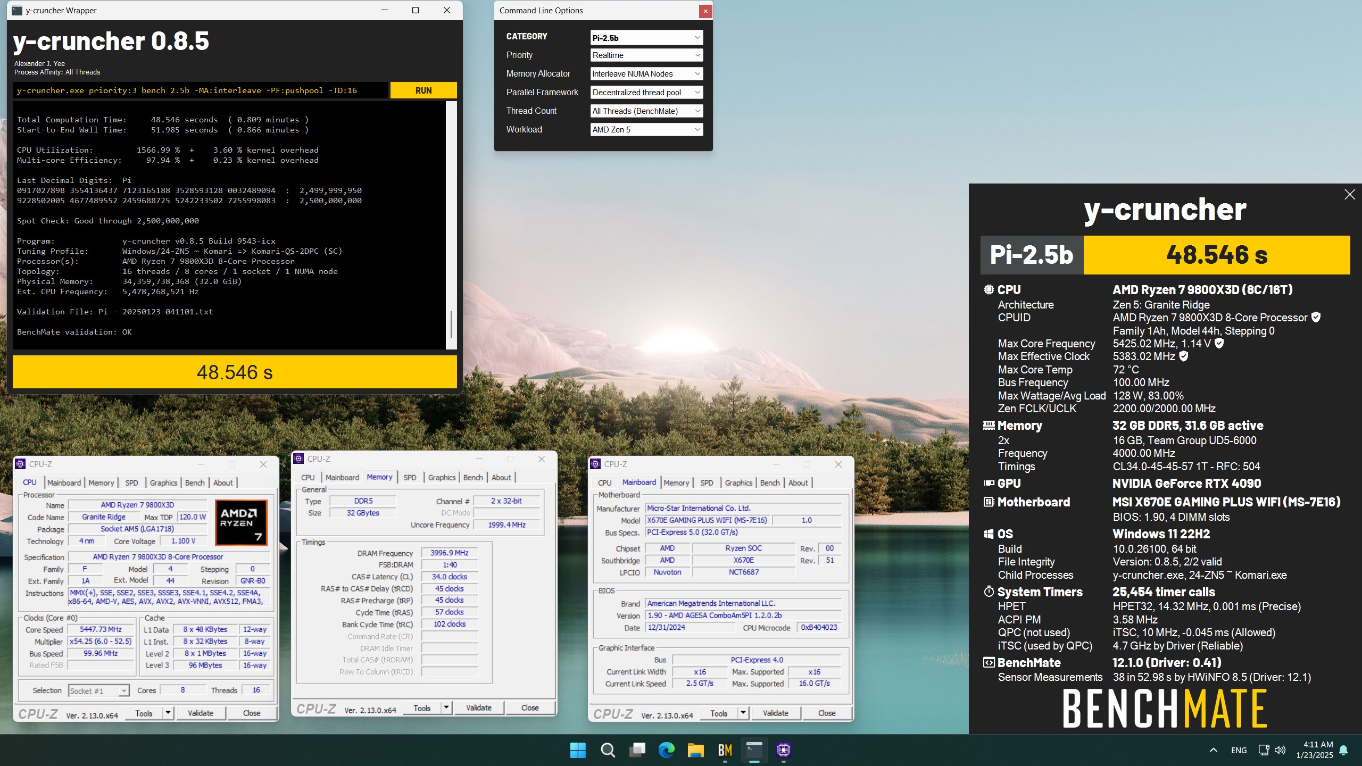Click the Motherboard icon in BenchMate panel
This screenshot has height=766, width=1362.
(x=989, y=502)
